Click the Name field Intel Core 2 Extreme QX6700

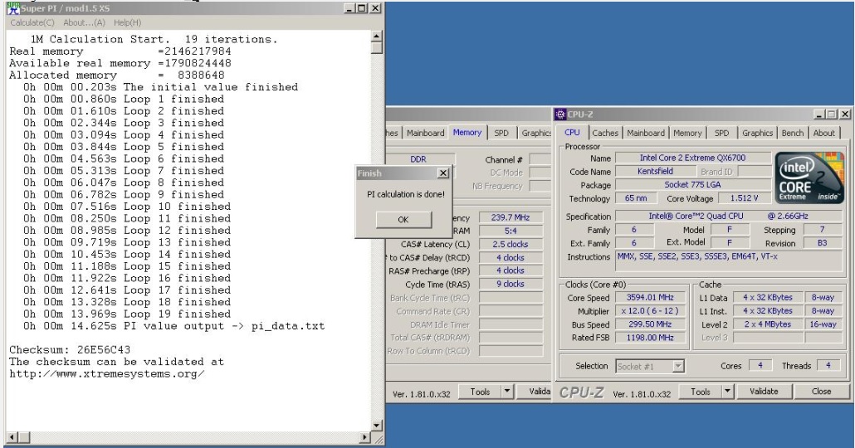(692, 158)
